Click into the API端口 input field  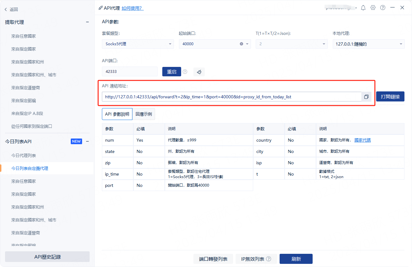tap(130, 72)
